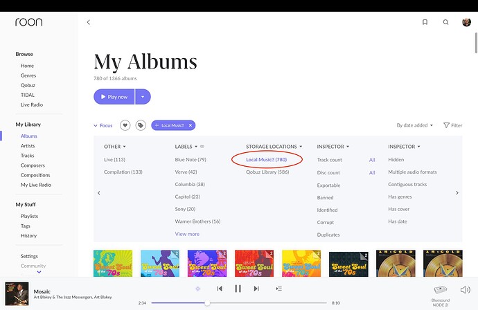
Task: Open bookmarks icon in top bar
Action: click(x=425, y=22)
